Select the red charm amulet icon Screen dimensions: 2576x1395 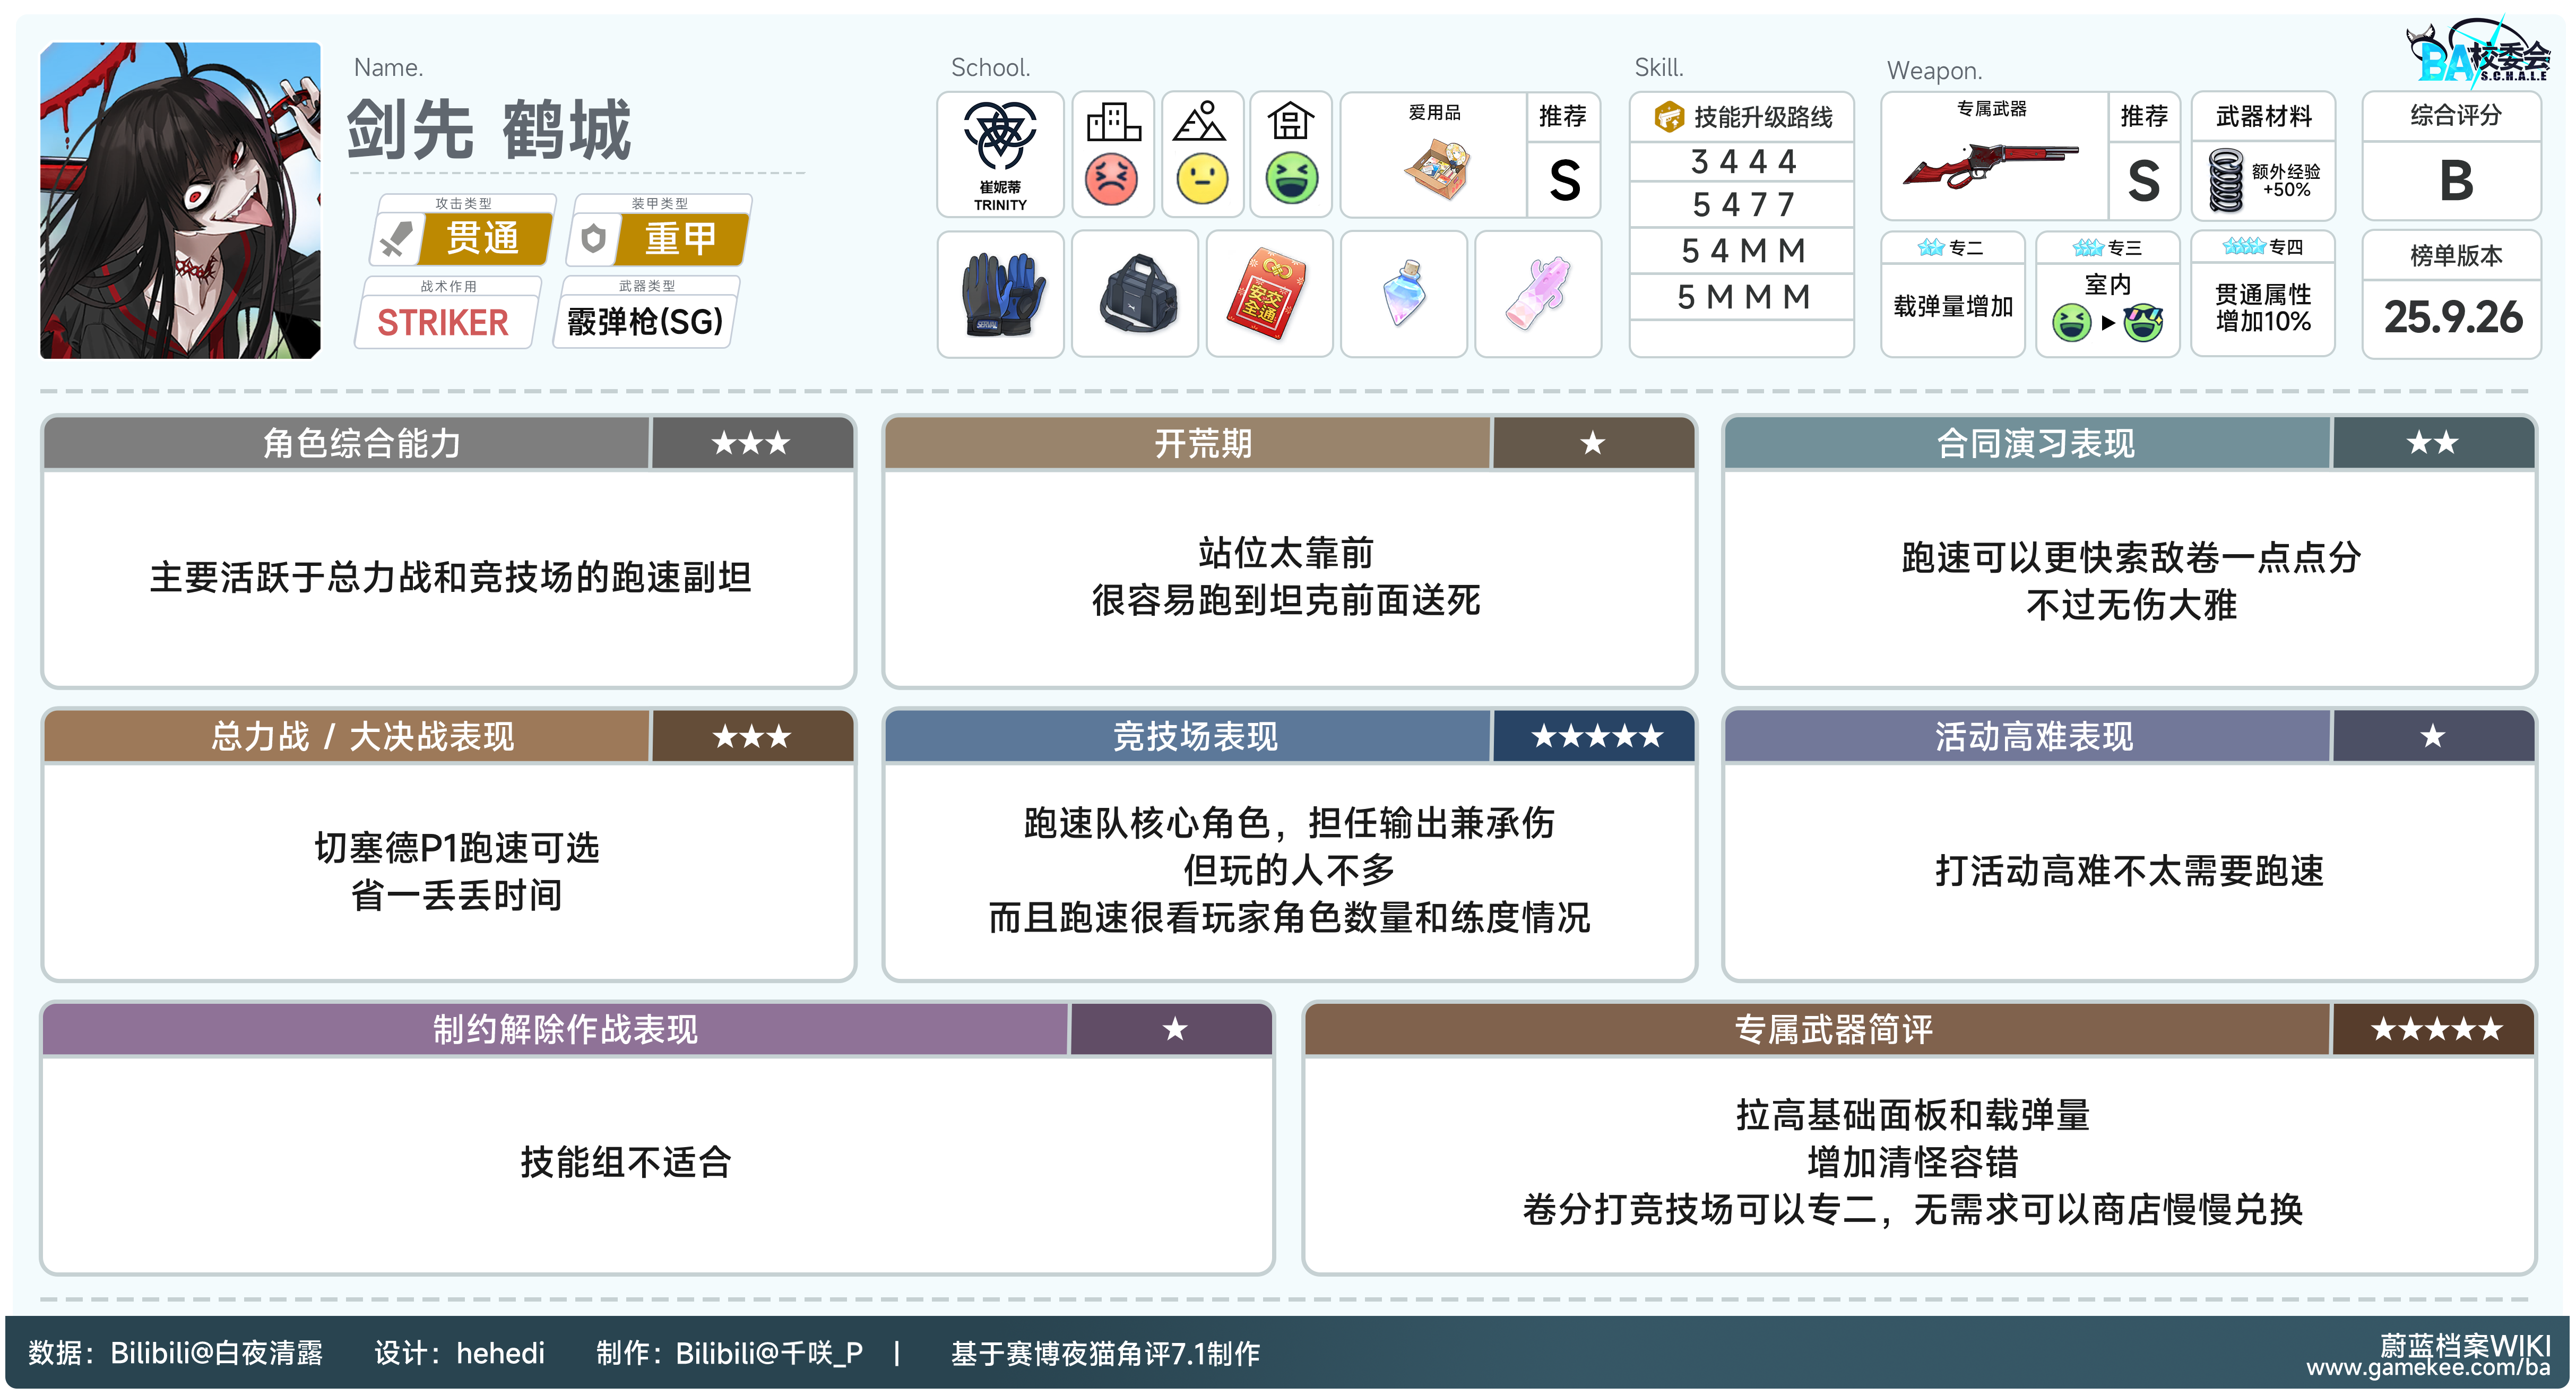(1268, 295)
